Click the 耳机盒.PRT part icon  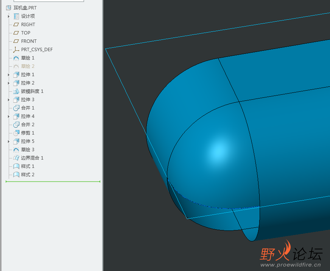(x=8, y=8)
